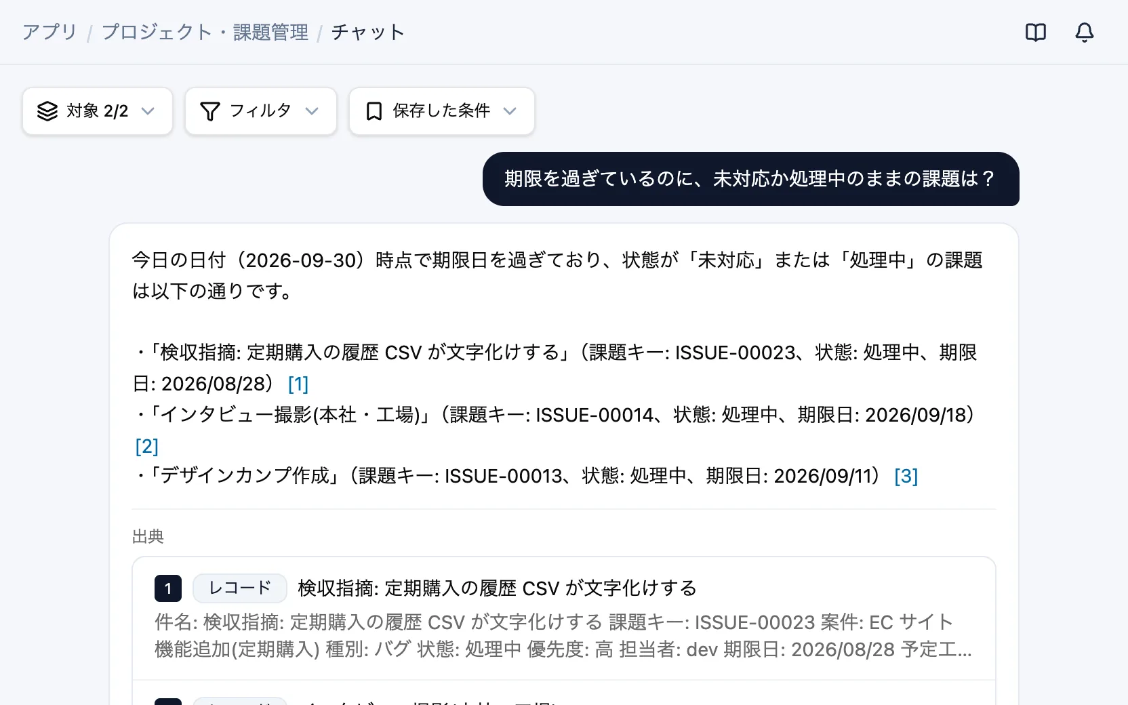This screenshot has height=705, width=1128.
Task: Click the レコード badge in source 1
Action: click(240, 588)
